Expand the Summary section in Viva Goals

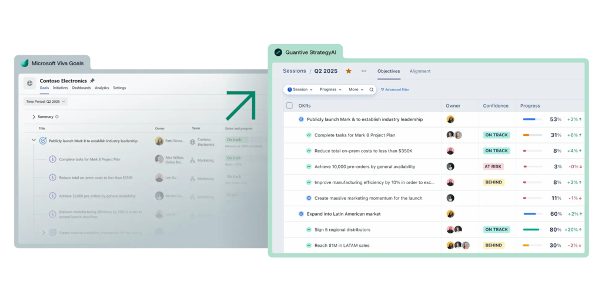[x=34, y=117]
